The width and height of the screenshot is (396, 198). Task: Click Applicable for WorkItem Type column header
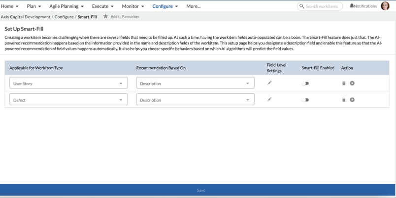coord(36,68)
